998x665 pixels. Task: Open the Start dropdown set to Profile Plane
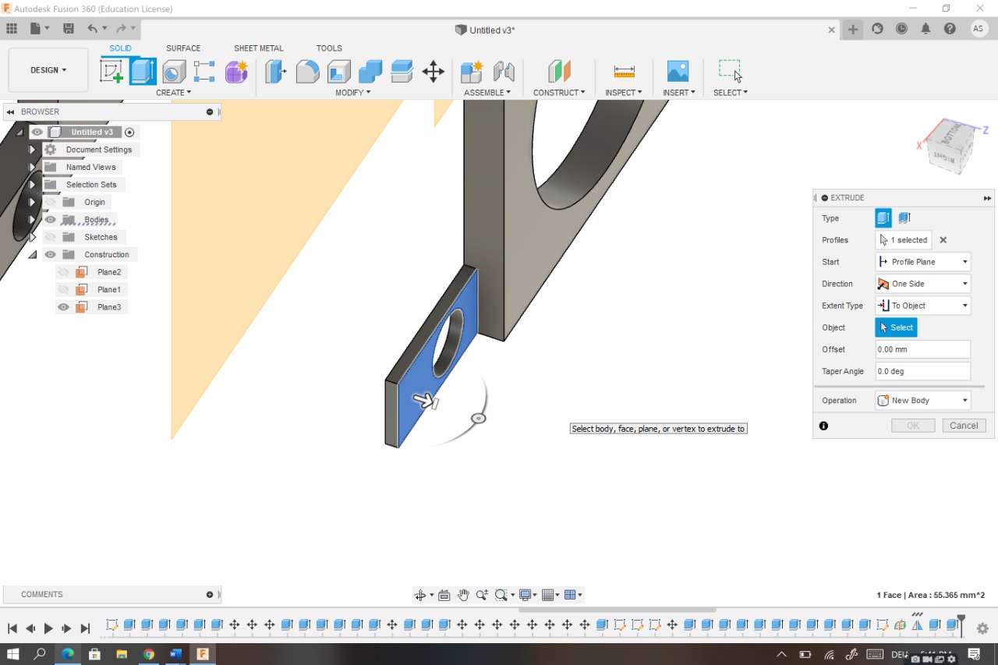coord(923,262)
